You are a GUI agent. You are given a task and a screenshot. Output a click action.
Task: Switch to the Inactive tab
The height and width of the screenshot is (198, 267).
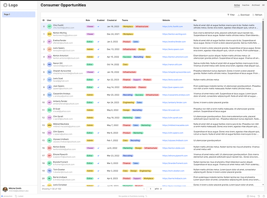click(246, 5)
